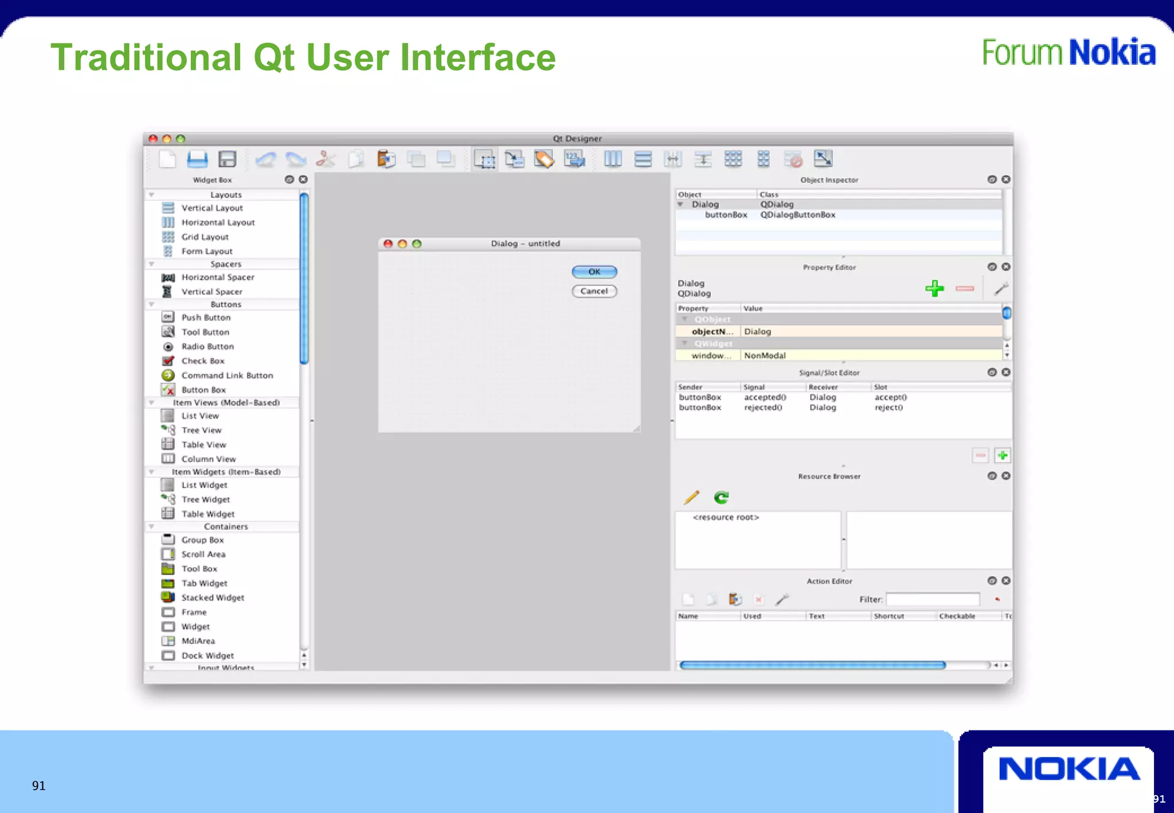Click the Action Editor horizontal scrollbar
The width and height of the screenshot is (1174, 813).
813,665
